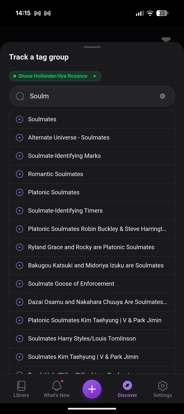
Task: Tap the purple center add button
Action: tap(92, 389)
